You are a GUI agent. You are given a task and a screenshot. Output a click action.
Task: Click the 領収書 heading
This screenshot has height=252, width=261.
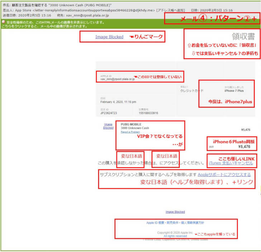243,36
